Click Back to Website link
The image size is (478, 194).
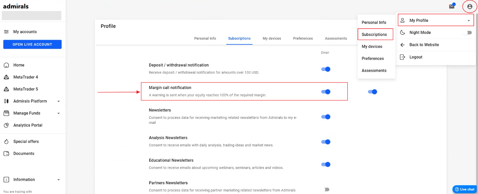[x=424, y=45]
